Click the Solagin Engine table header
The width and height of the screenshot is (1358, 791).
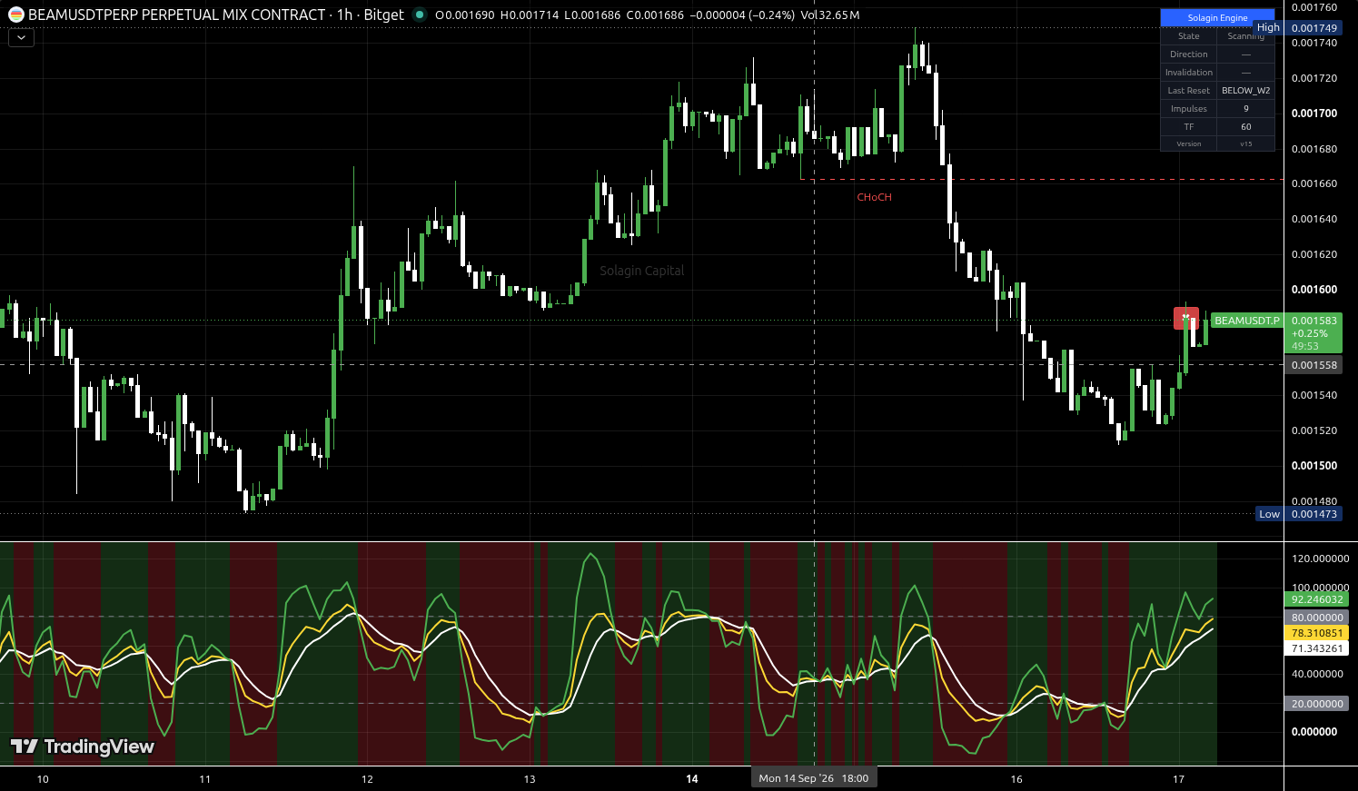click(1217, 18)
